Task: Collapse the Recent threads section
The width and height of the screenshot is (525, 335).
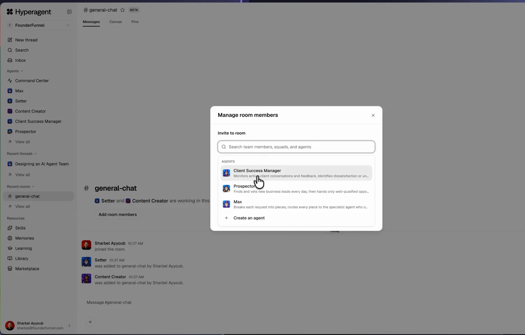Action: (x=22, y=154)
